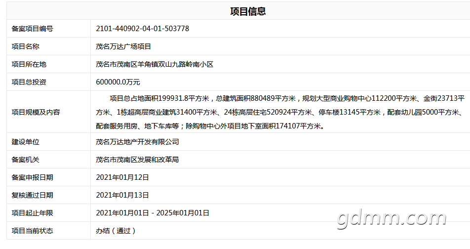Select the 项目起止年限 label cell
Screen dimensions: 470x249
coord(48,213)
